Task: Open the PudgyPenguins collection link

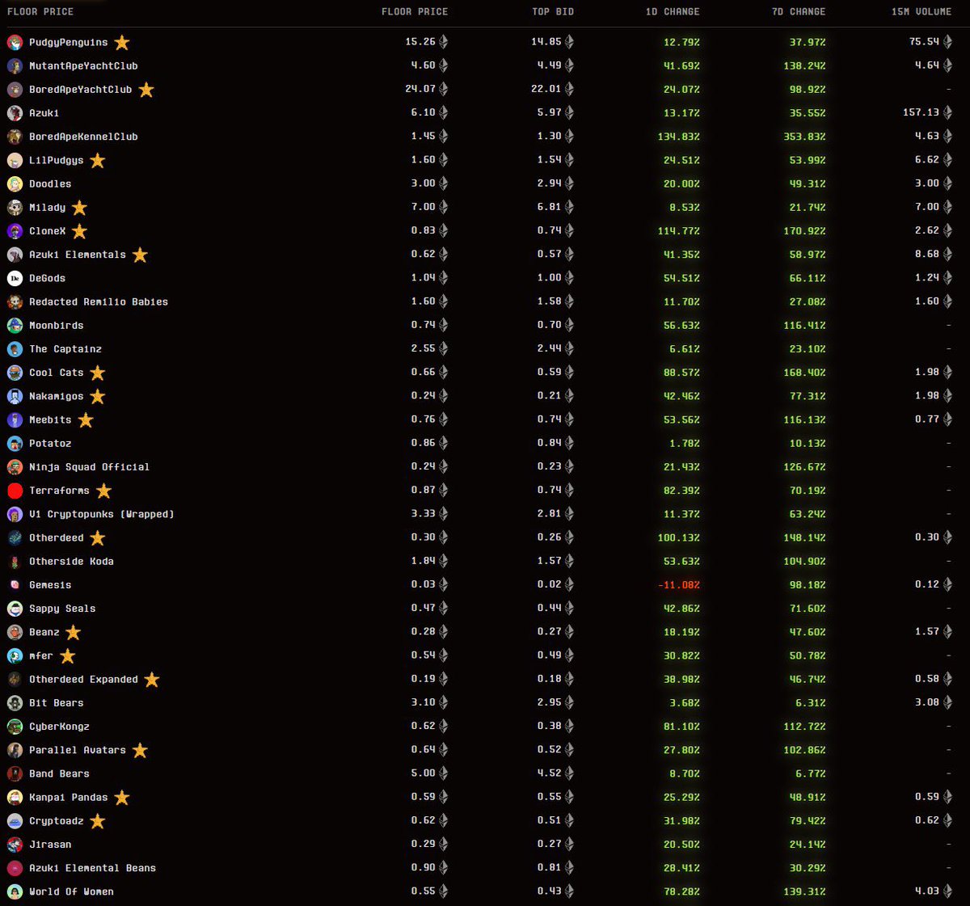Action: click(68, 42)
